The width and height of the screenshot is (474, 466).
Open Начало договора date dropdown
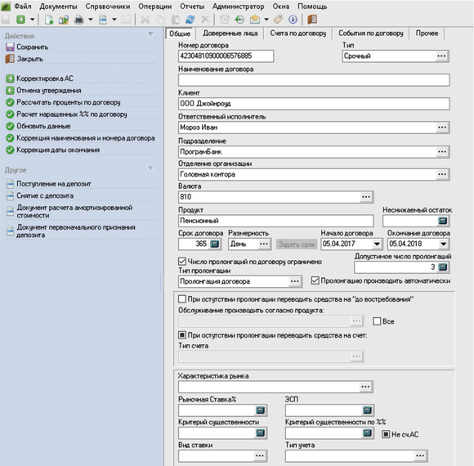(x=377, y=244)
